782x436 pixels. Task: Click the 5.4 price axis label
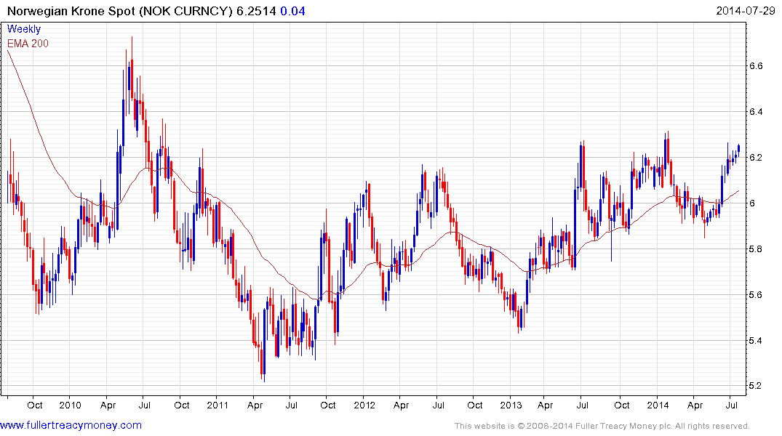click(x=756, y=341)
